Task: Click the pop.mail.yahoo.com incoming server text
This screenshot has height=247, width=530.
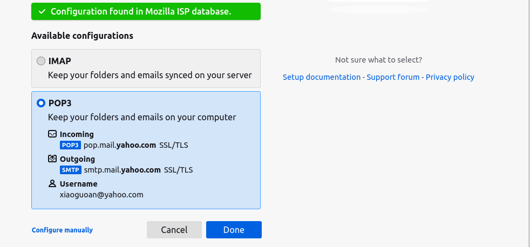Action: (120, 145)
